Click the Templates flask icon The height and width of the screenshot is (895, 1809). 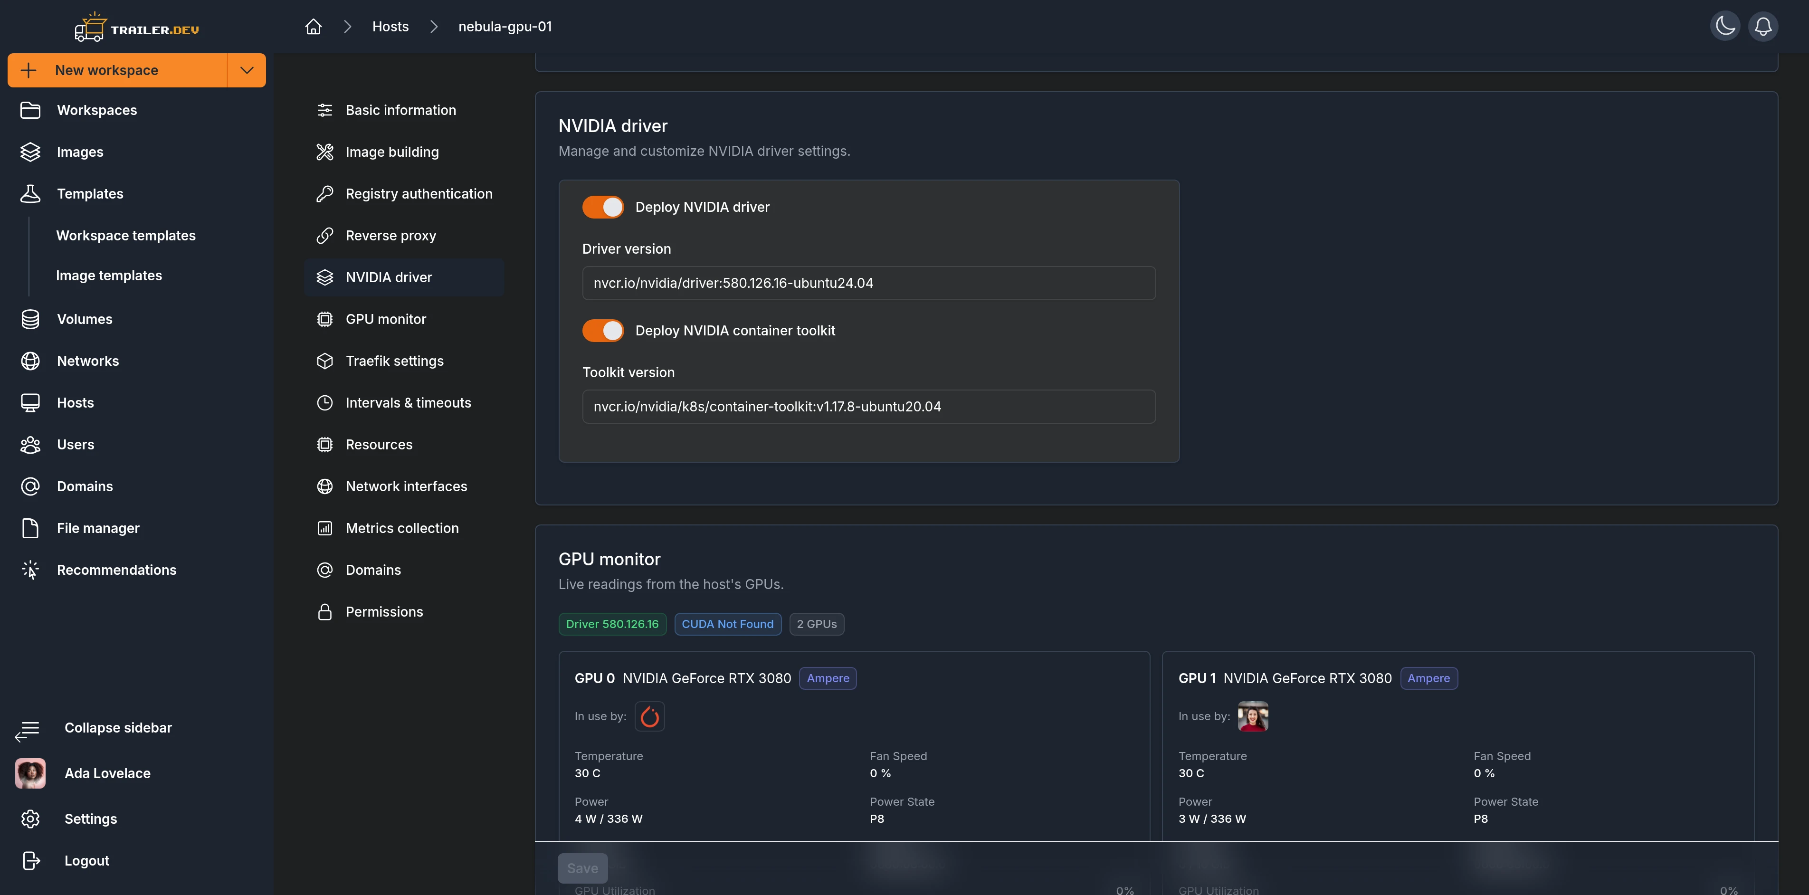(30, 194)
